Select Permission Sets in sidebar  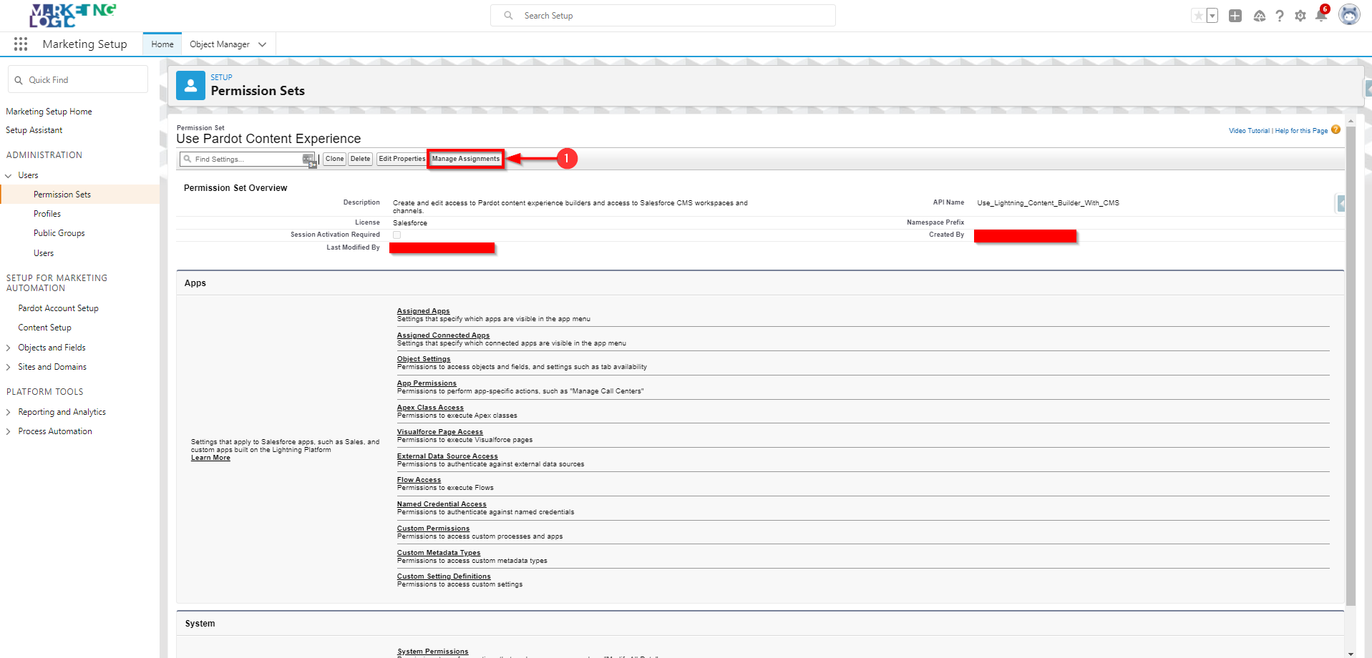tap(62, 195)
